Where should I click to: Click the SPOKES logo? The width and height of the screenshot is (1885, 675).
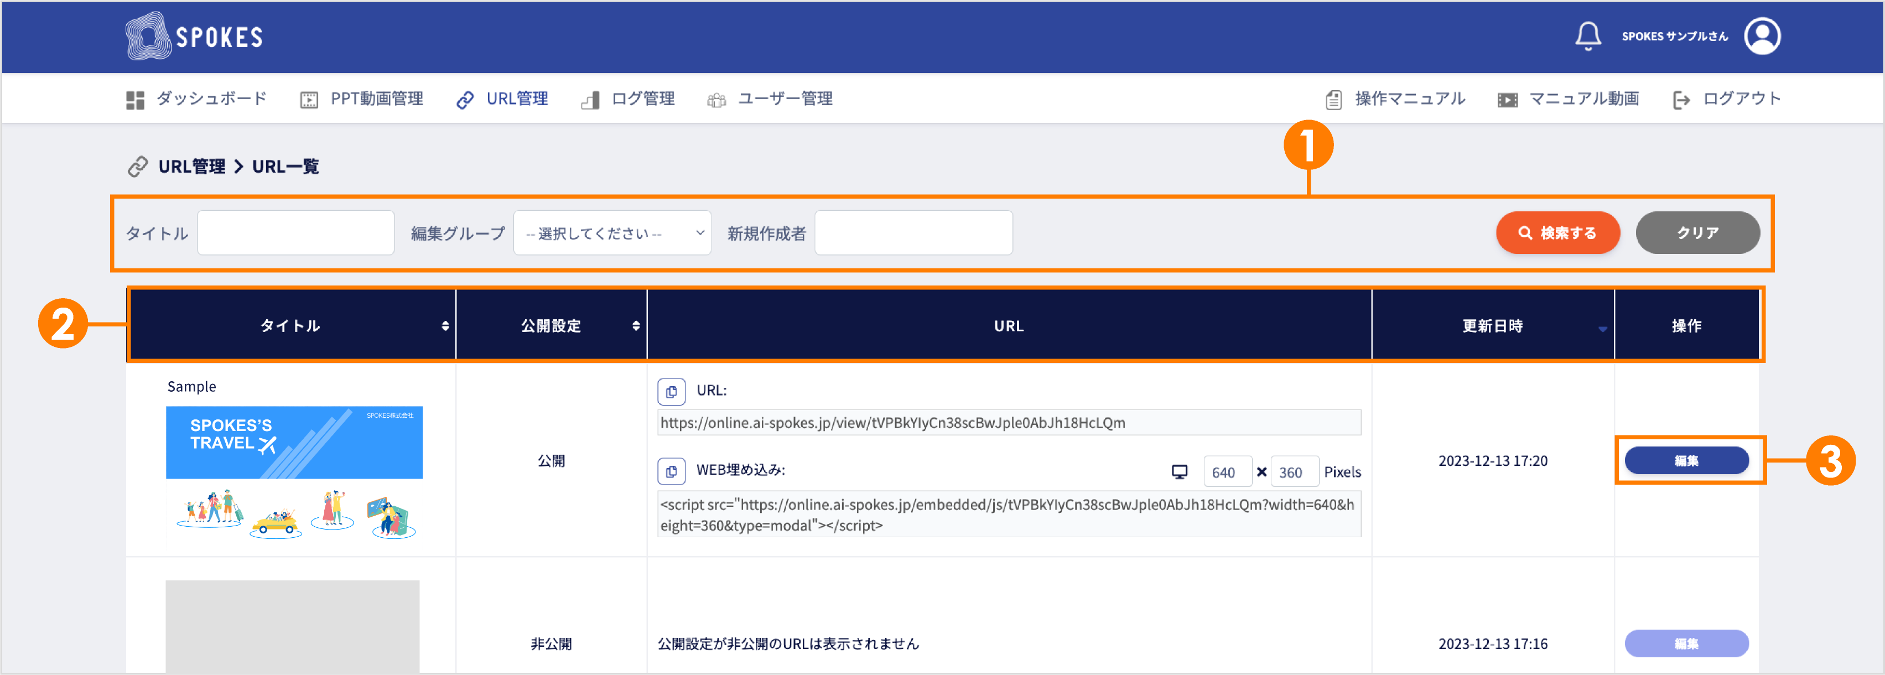click(x=194, y=36)
